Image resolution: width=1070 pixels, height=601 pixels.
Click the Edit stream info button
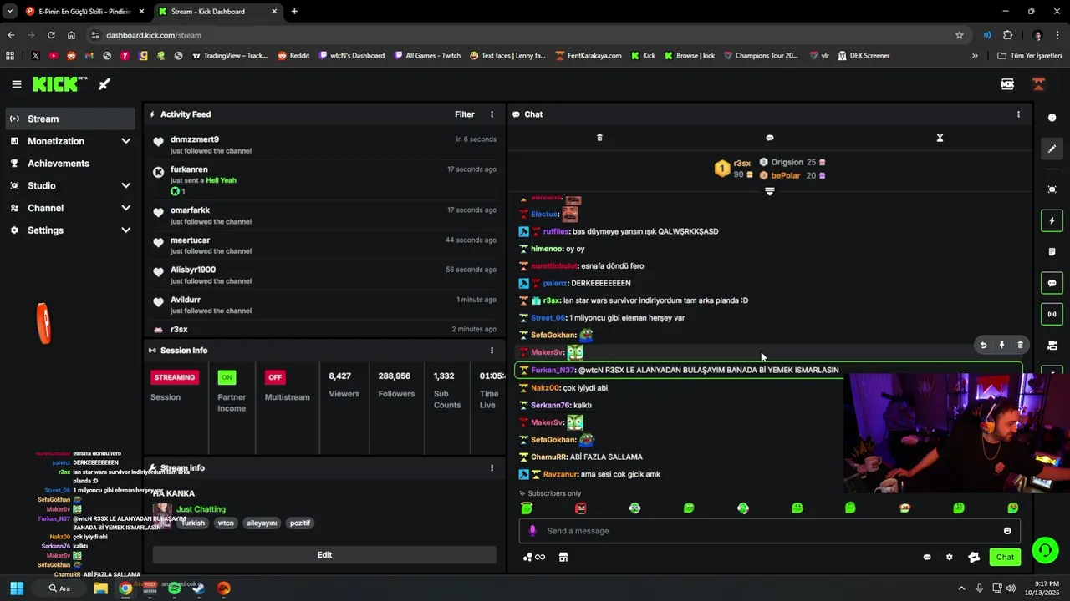coord(324,554)
